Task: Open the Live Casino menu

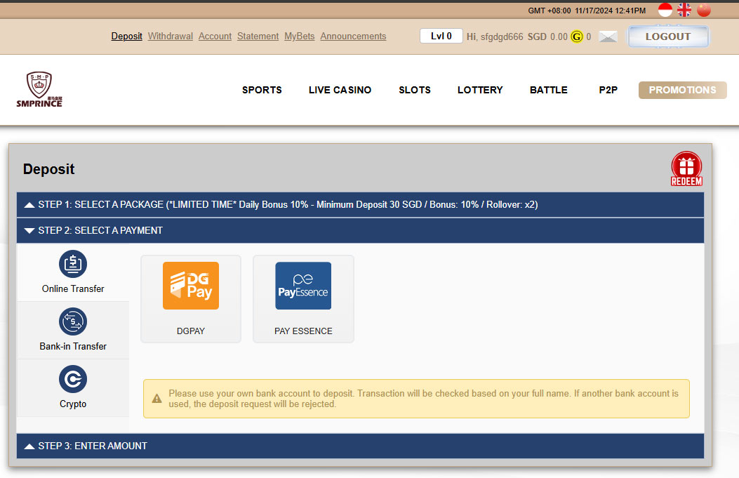Action: pyautogui.click(x=340, y=90)
